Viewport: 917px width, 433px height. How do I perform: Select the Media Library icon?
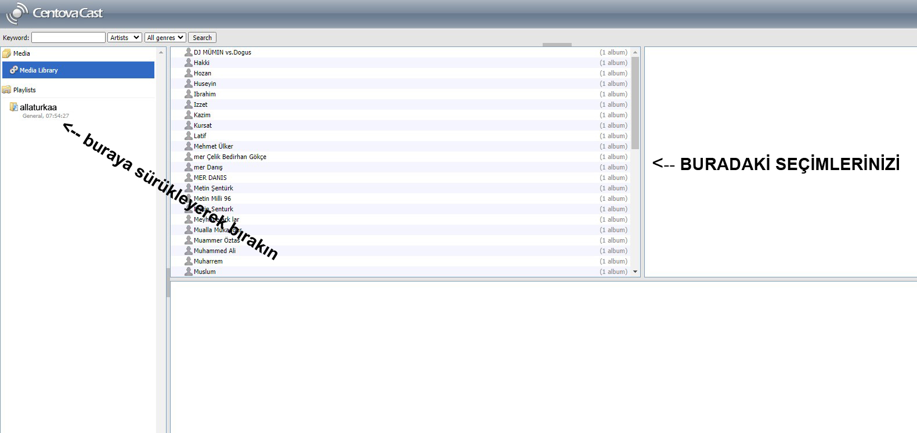14,70
